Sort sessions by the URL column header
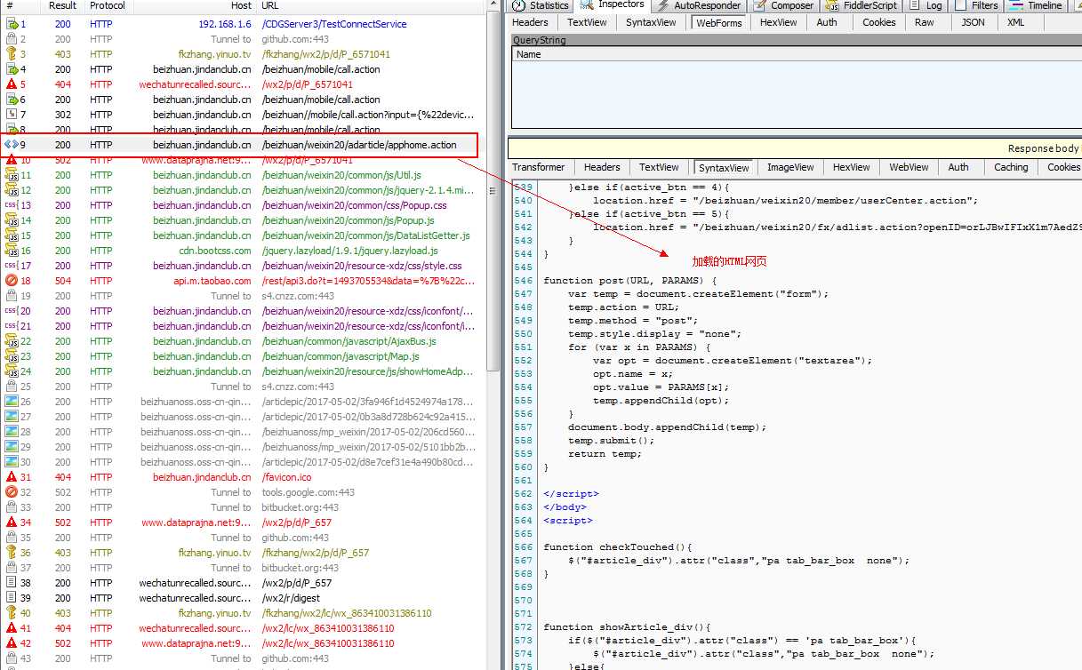1082x670 pixels. coord(373,5)
